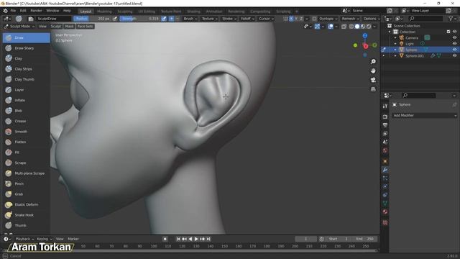Open Active Tool properties tab
The width and height of the screenshot is (460, 259).
coord(385,106)
